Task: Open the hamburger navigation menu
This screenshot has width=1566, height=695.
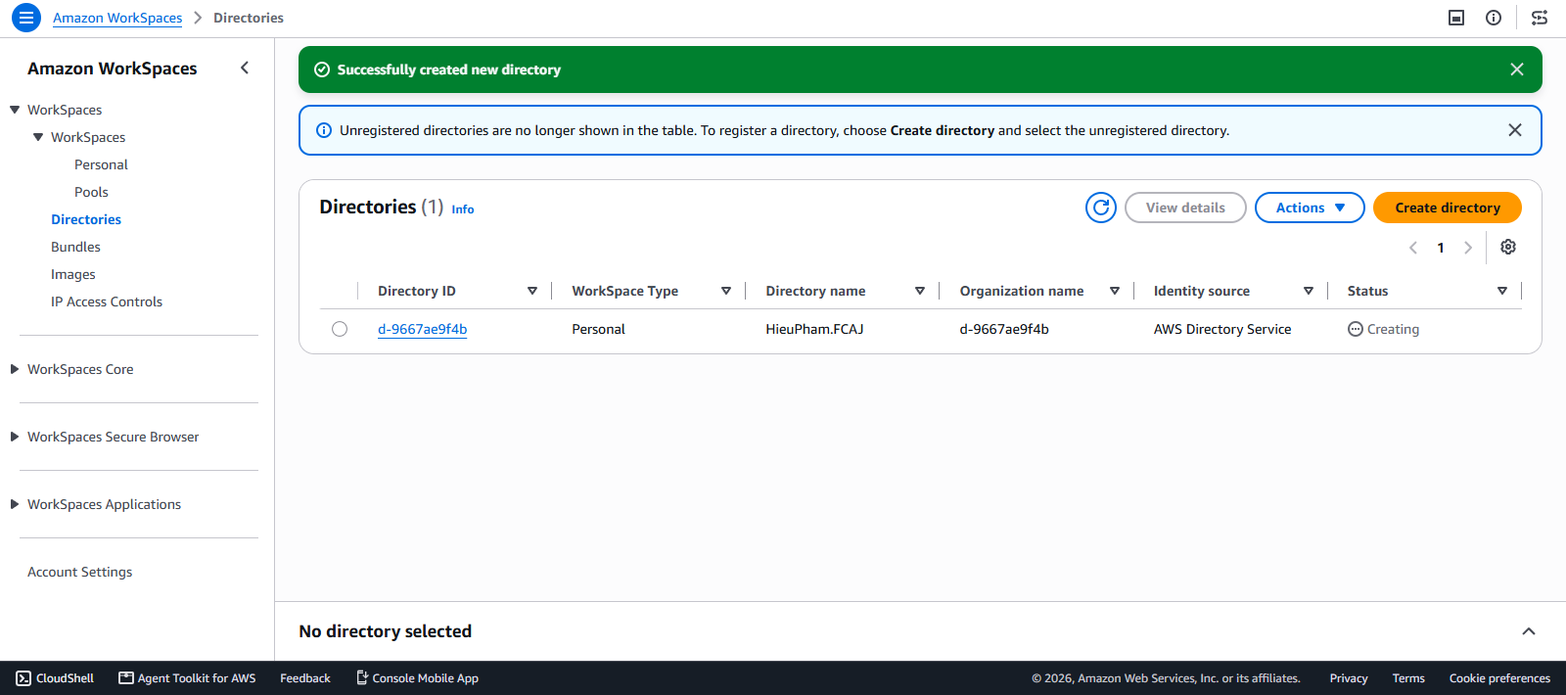Action: pos(26,18)
